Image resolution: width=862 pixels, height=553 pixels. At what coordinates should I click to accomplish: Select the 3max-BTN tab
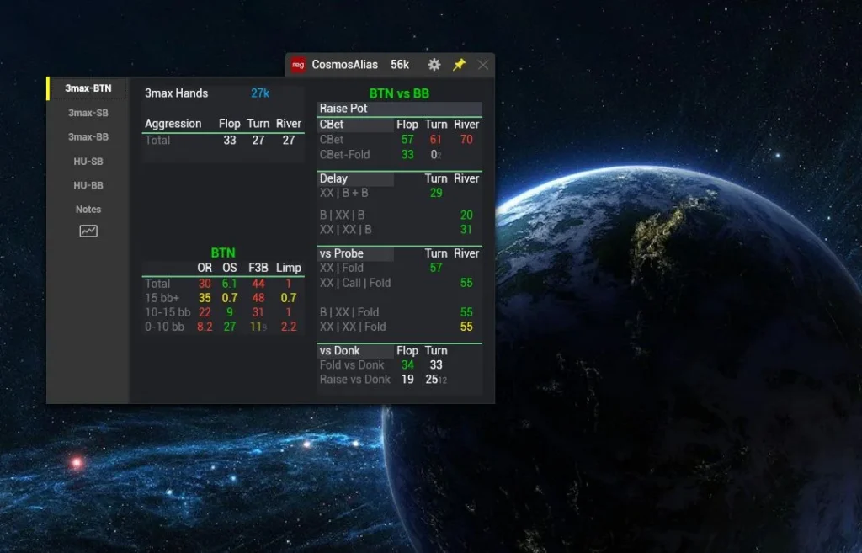(x=88, y=88)
